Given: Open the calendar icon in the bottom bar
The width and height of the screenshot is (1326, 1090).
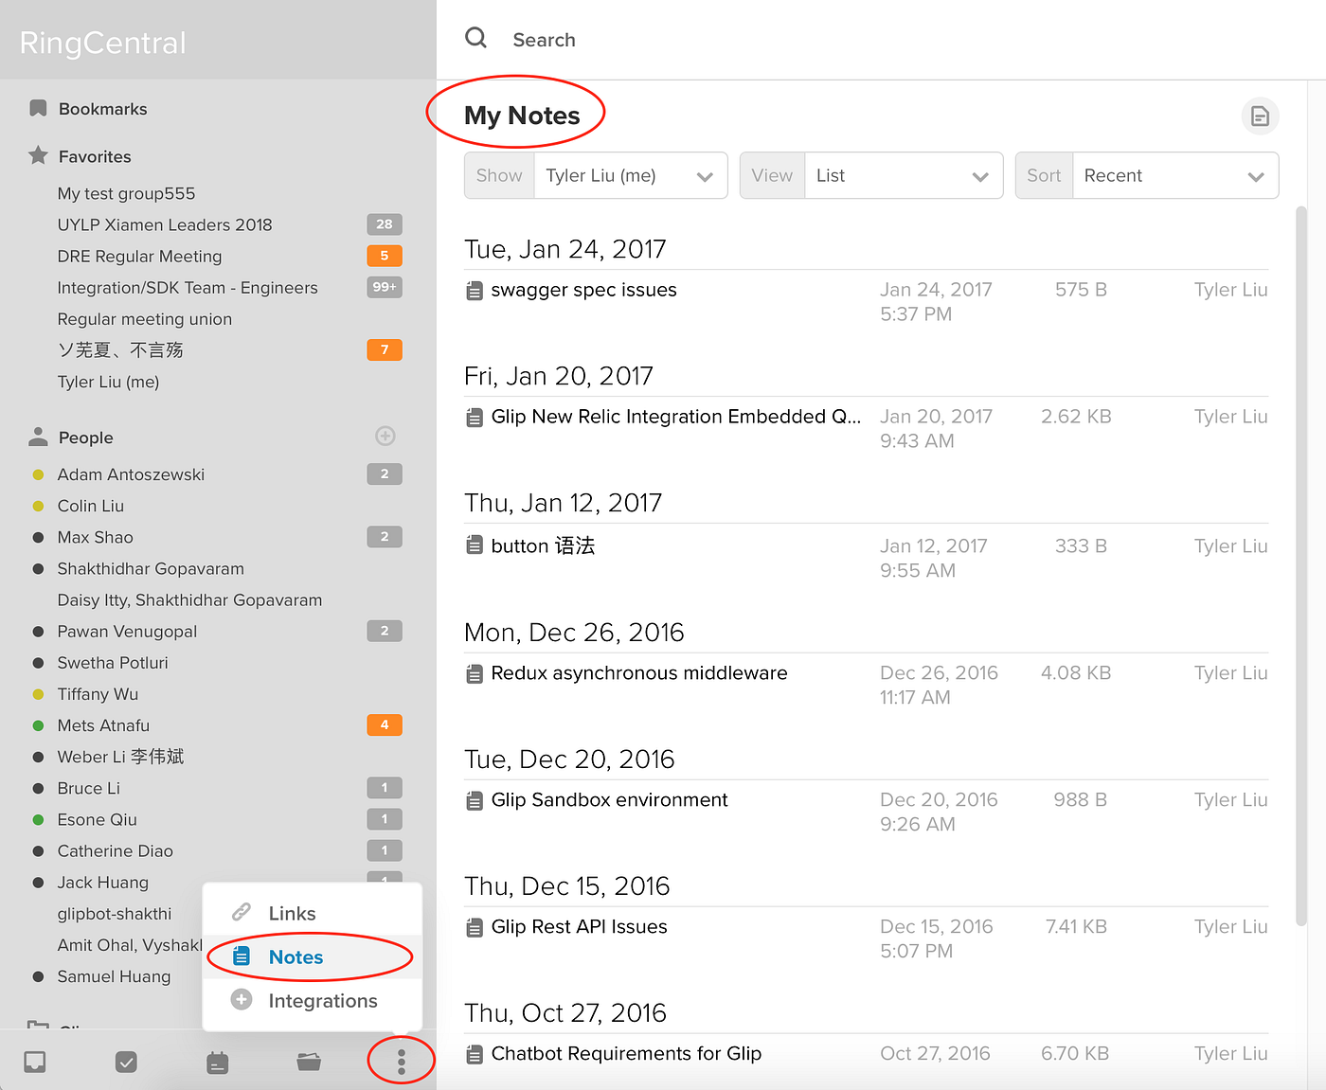Looking at the screenshot, I should coord(218,1063).
